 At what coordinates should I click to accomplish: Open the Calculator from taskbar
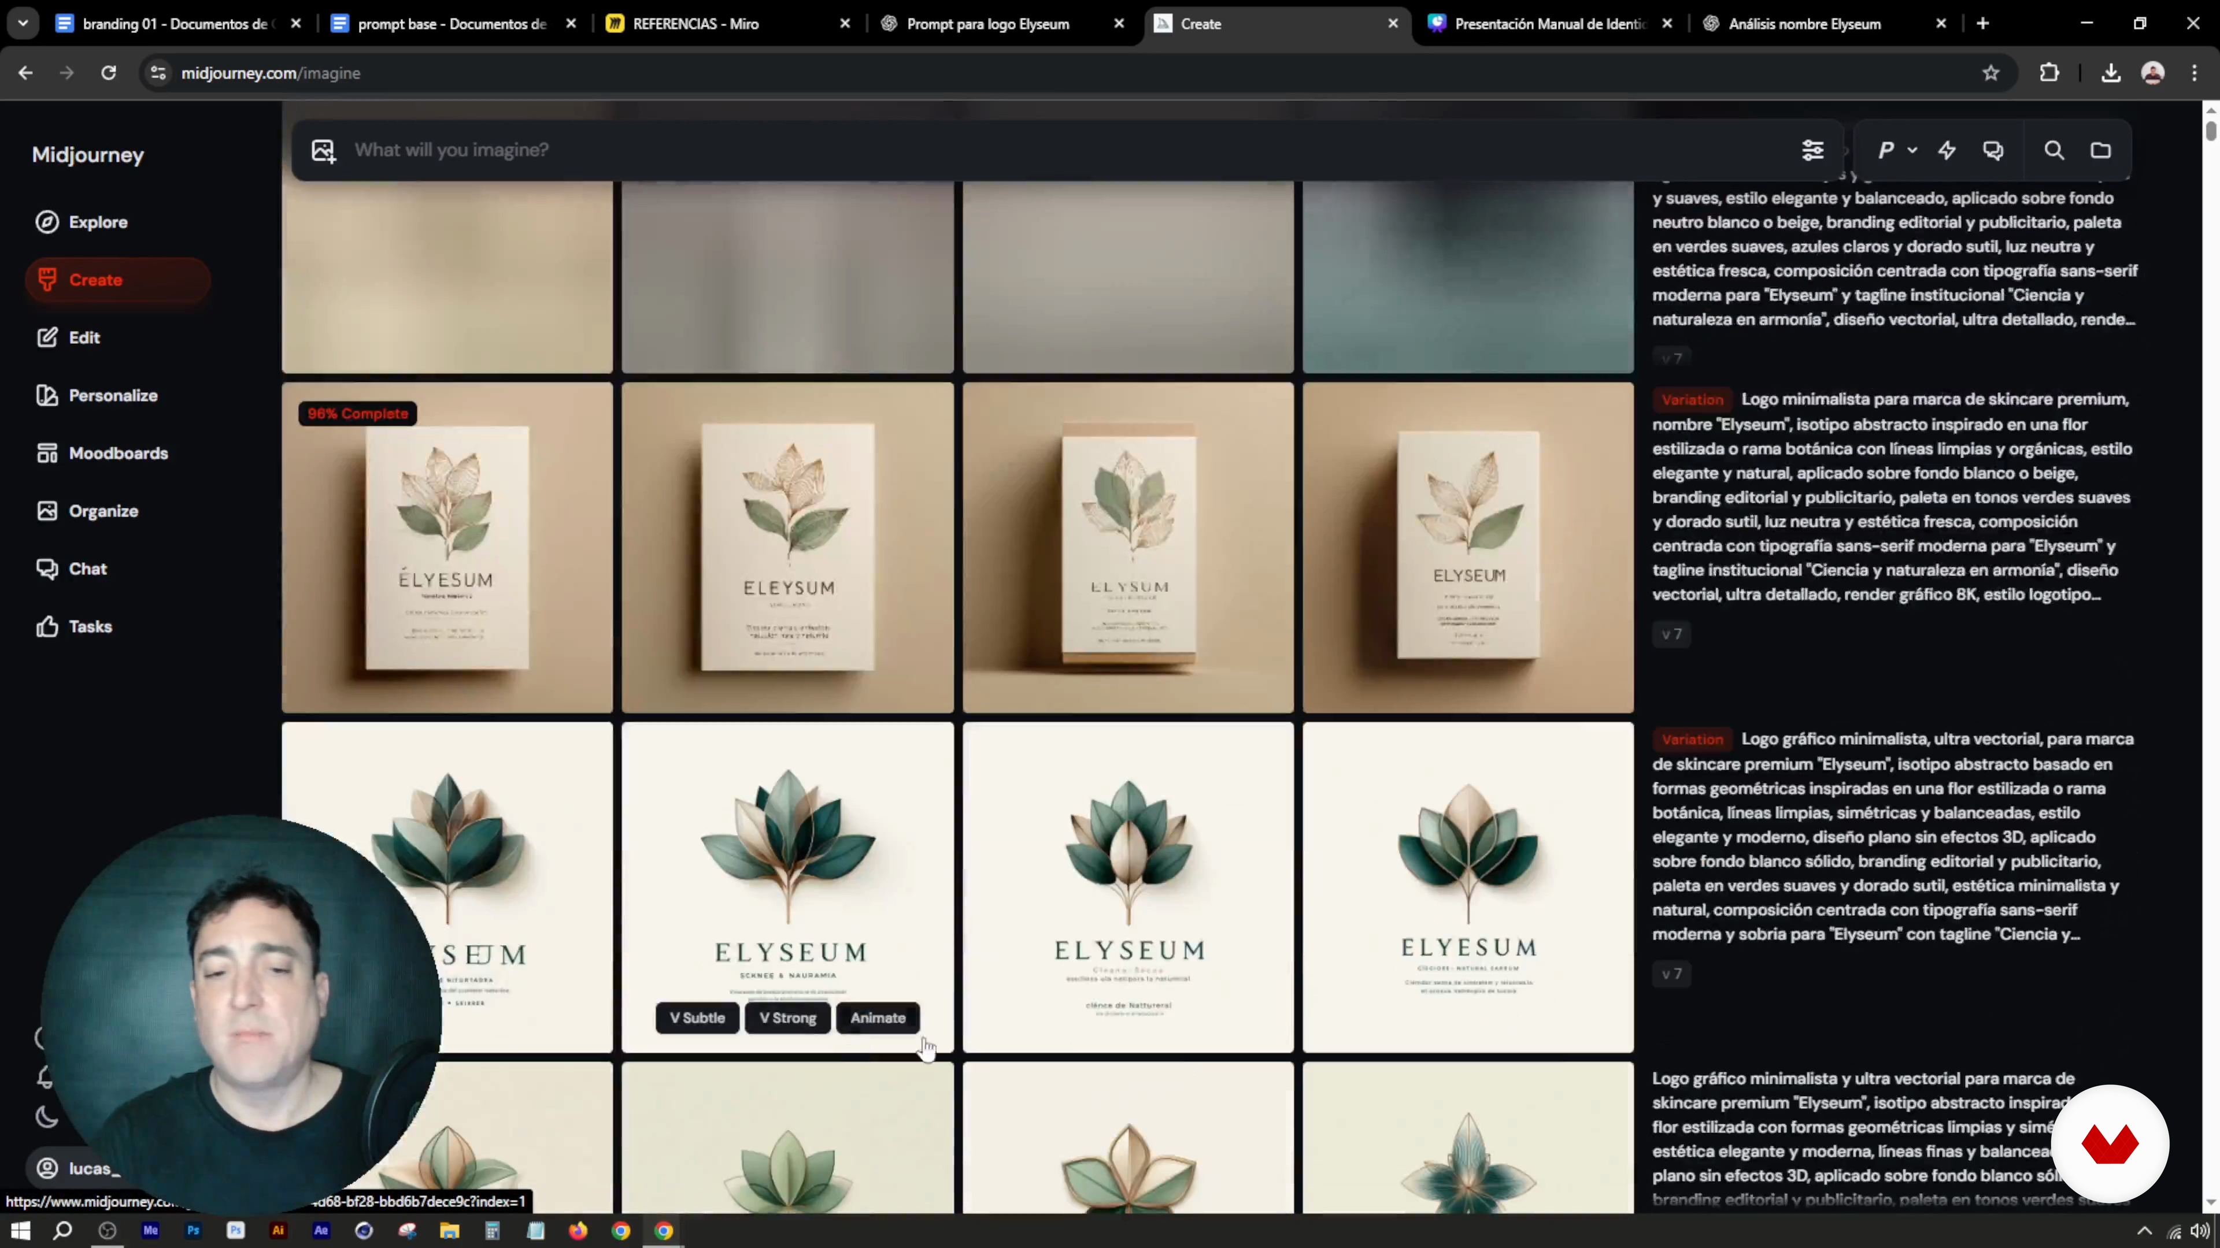(493, 1231)
